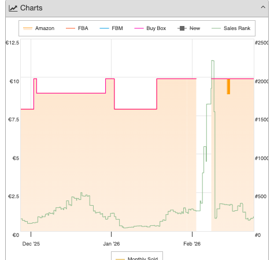Click the FBM blue line swatch
Image resolution: width=274 pixels, height=260 pixels.
[x=104, y=28]
